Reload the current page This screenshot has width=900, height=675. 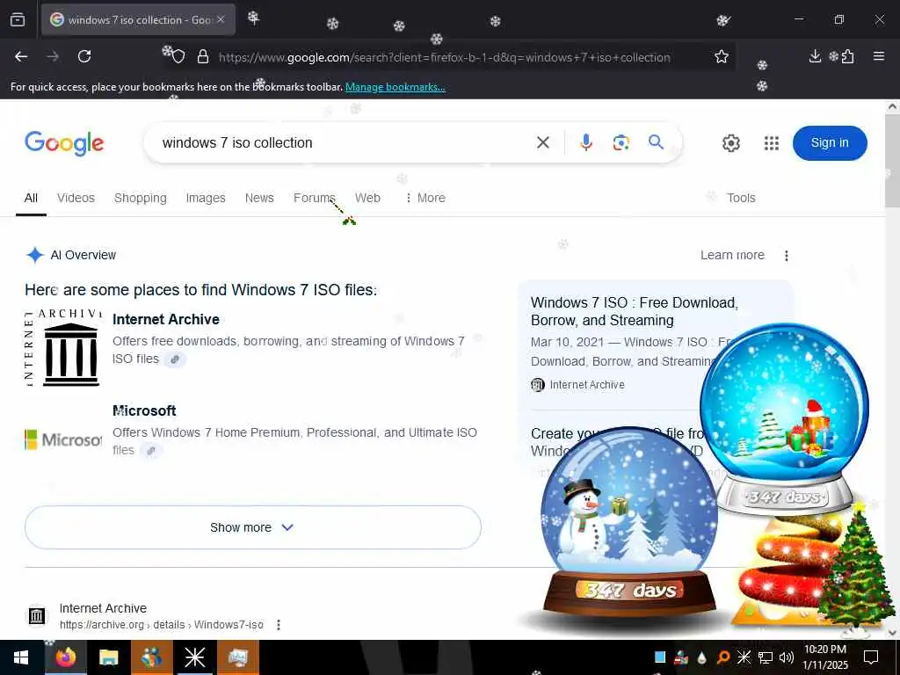[x=84, y=56]
